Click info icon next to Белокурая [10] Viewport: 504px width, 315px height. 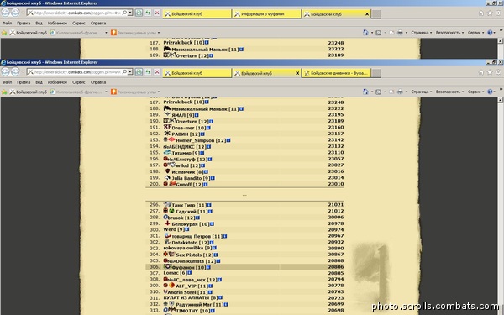pyautogui.click(x=212, y=224)
